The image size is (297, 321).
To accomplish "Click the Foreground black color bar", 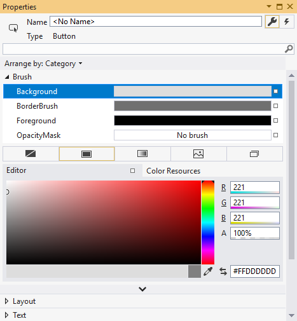I will pyautogui.click(x=193, y=121).
